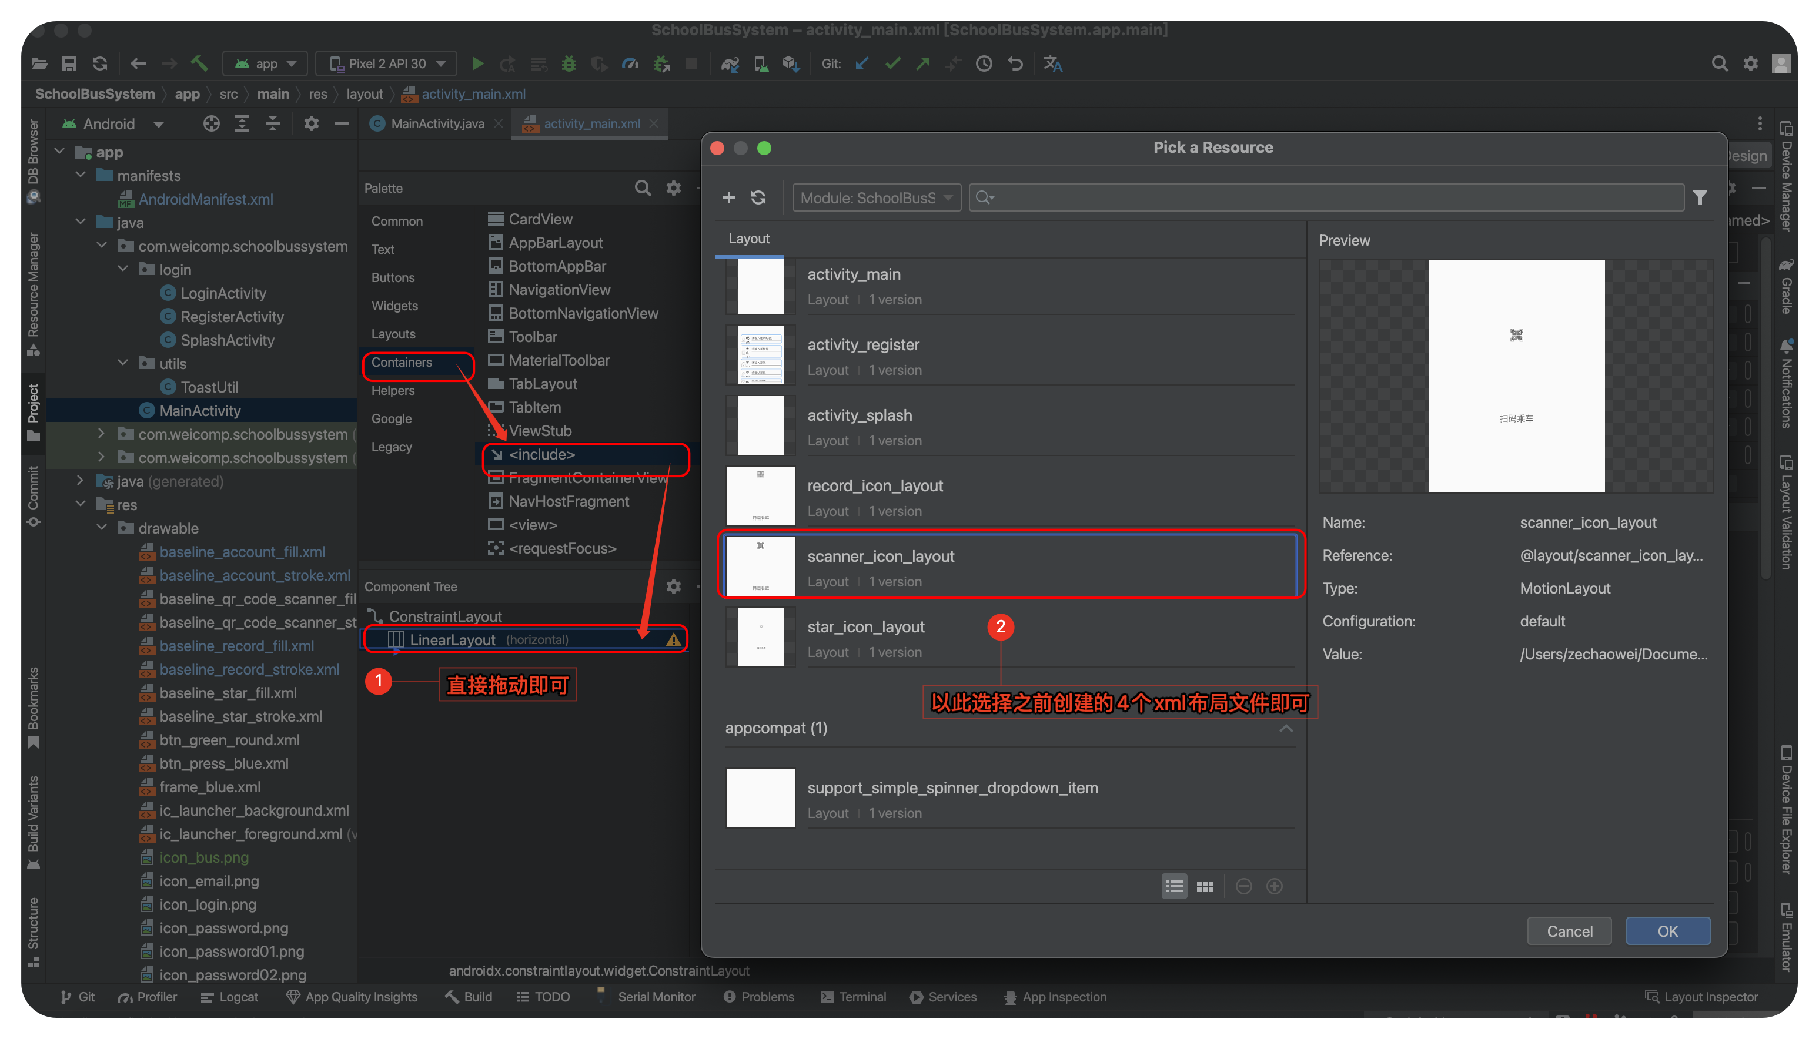Click the LinearLayout warning triangle icon
1819x1039 pixels.
click(x=673, y=639)
